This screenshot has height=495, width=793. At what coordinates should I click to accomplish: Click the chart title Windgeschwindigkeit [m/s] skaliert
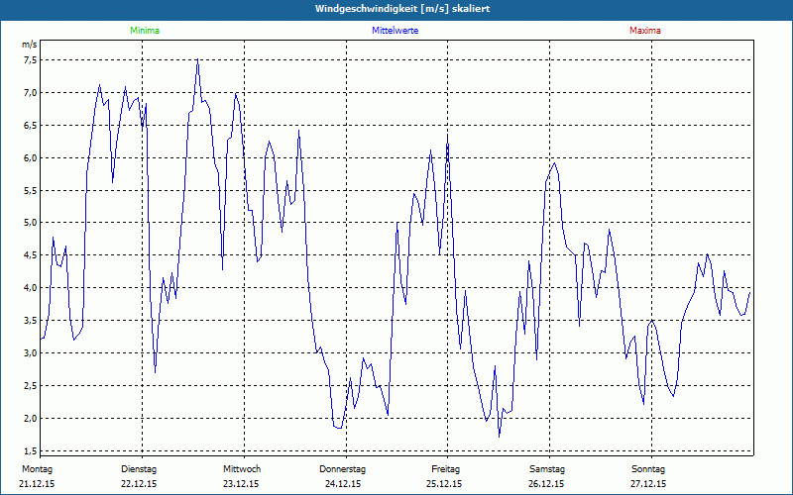402,9
